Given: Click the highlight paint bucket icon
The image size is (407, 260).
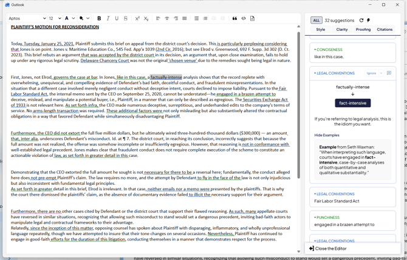Looking at the screenshot, I should point(81,18).
